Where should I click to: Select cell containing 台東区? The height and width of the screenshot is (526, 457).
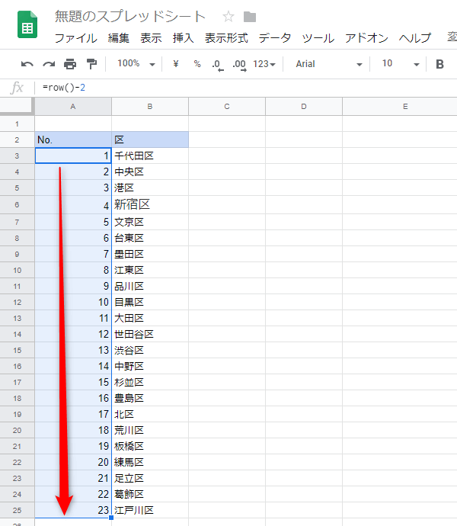[150, 238]
